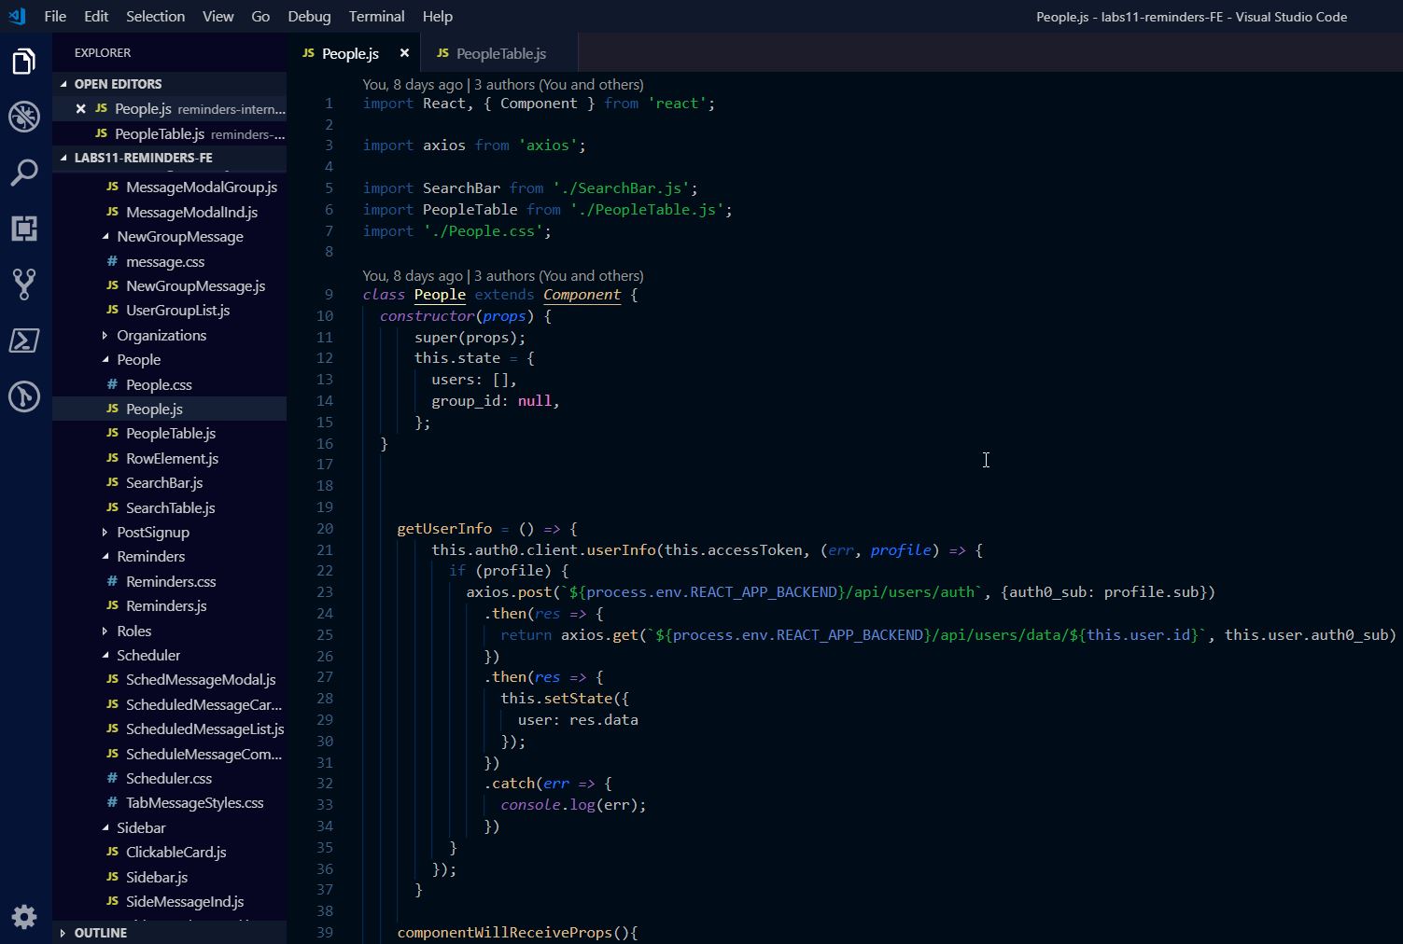
Task: Open the Source Control view icon
Action: (24, 285)
